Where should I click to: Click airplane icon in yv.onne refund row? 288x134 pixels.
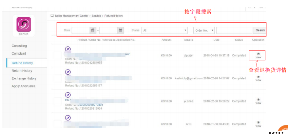point(68,95)
